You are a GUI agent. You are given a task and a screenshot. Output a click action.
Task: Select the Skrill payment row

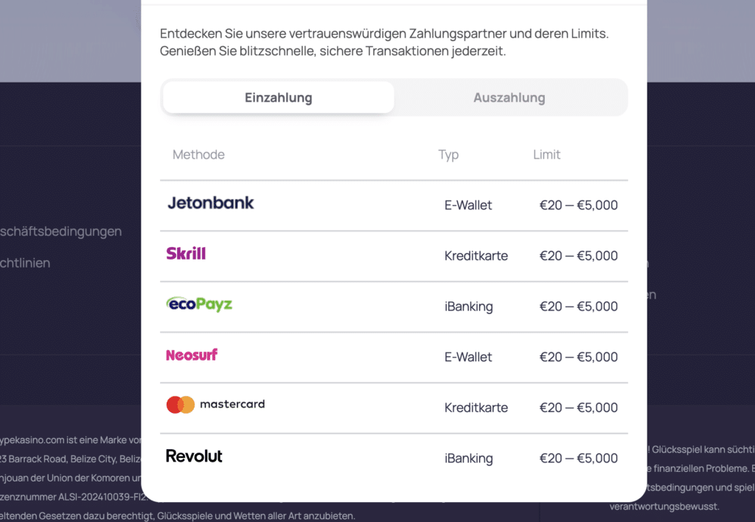394,255
